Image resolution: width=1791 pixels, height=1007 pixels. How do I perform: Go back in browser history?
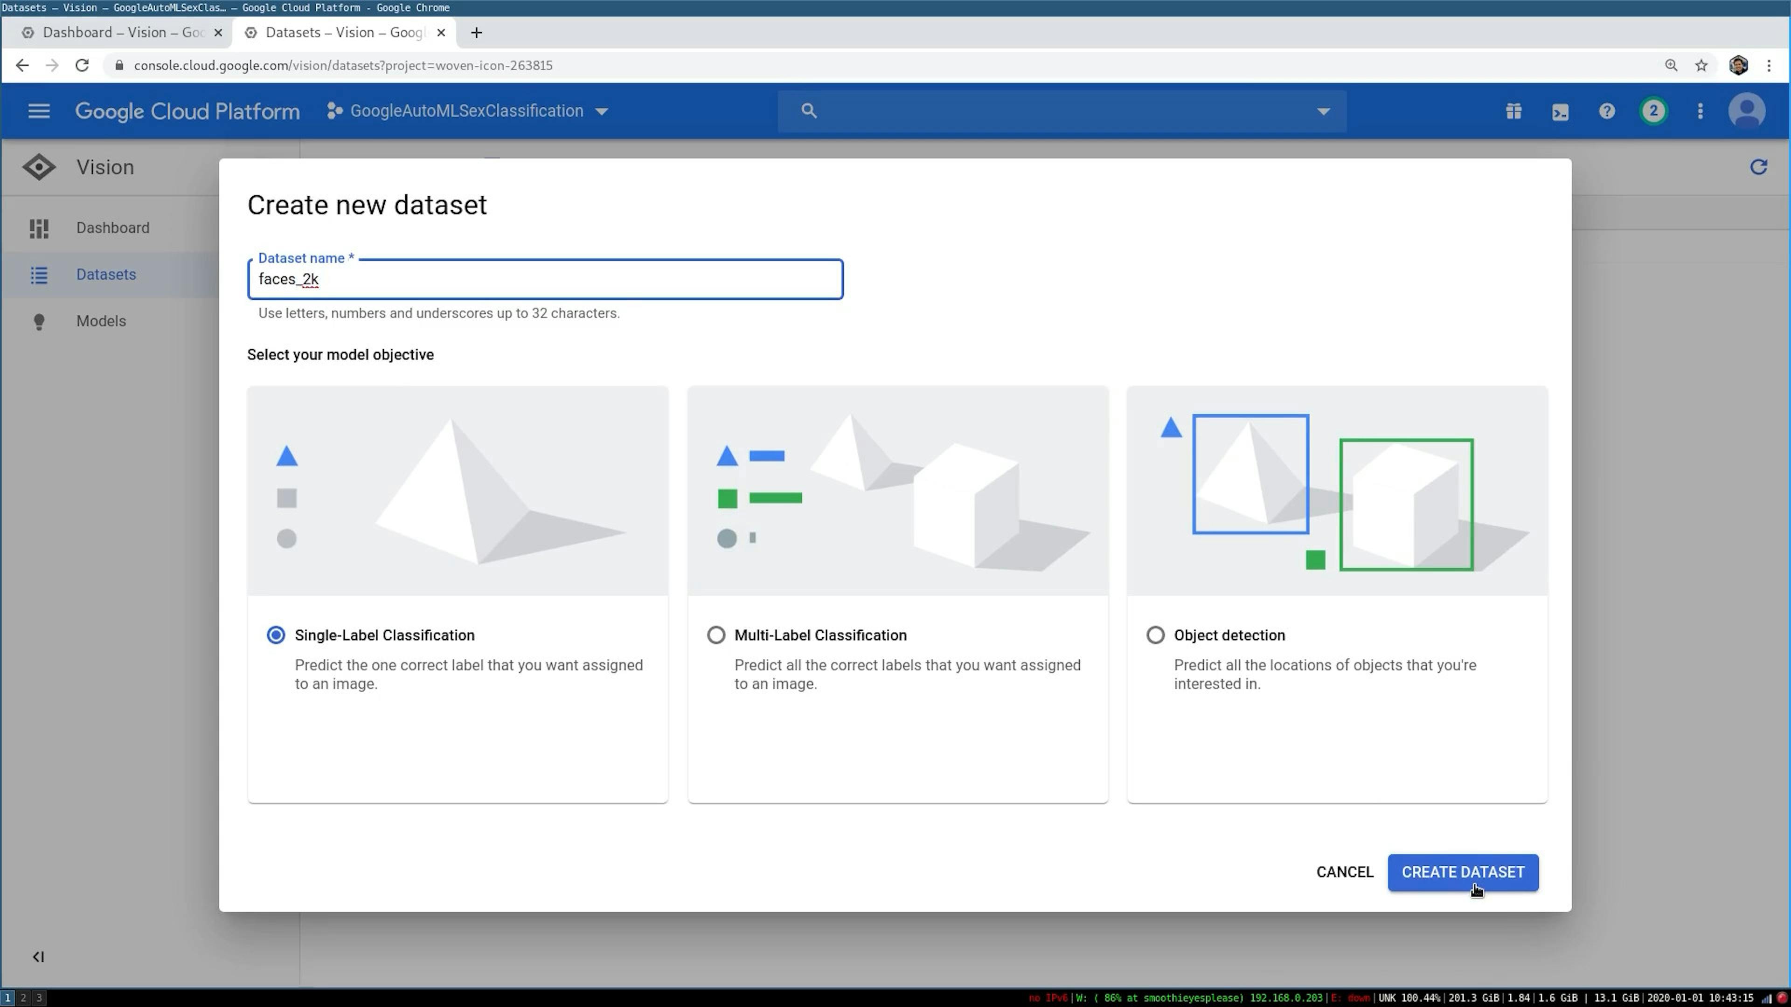(x=22, y=65)
